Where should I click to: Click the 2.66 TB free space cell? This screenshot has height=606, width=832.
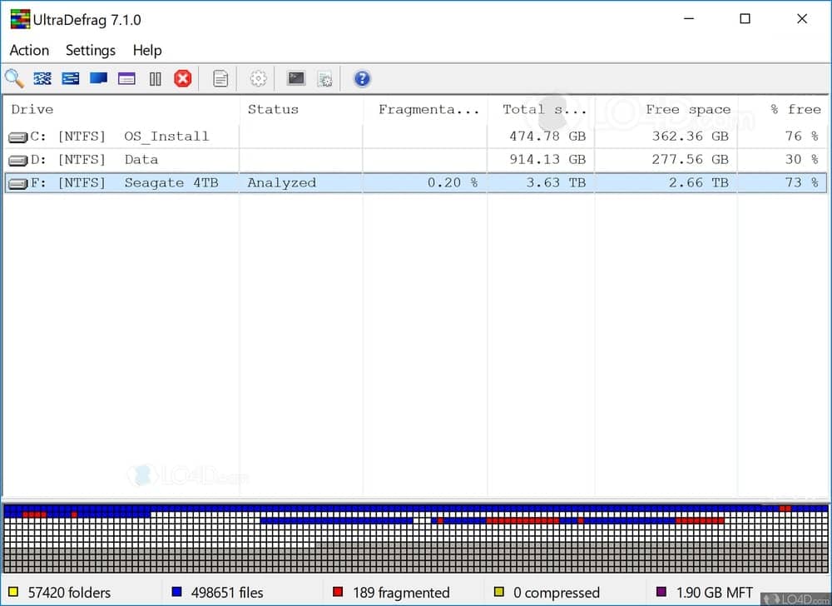pos(699,183)
